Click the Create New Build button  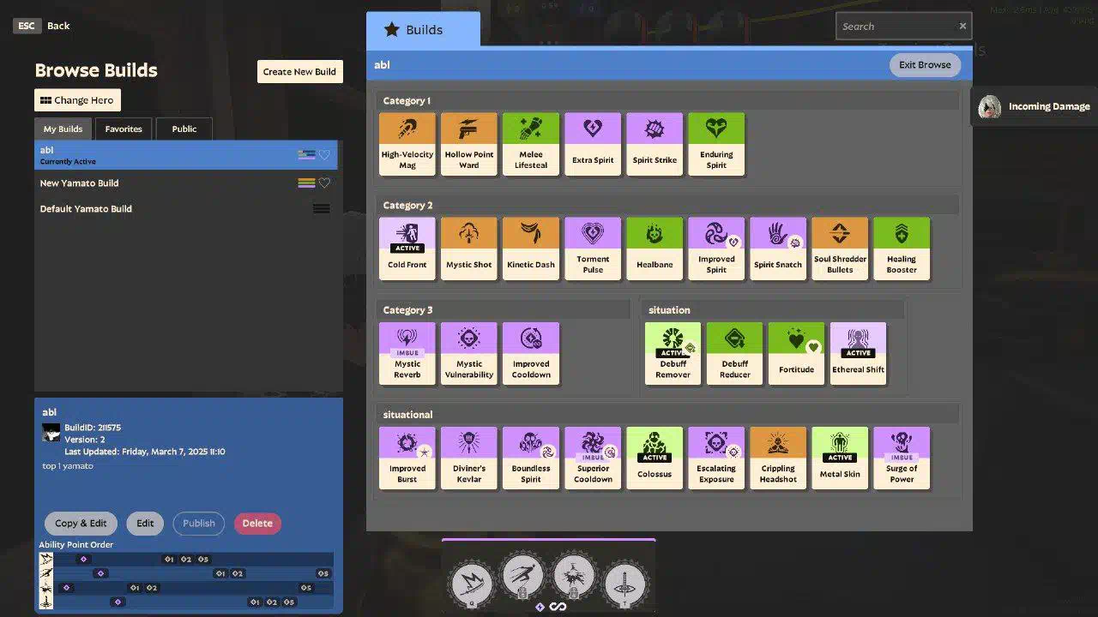coord(299,72)
